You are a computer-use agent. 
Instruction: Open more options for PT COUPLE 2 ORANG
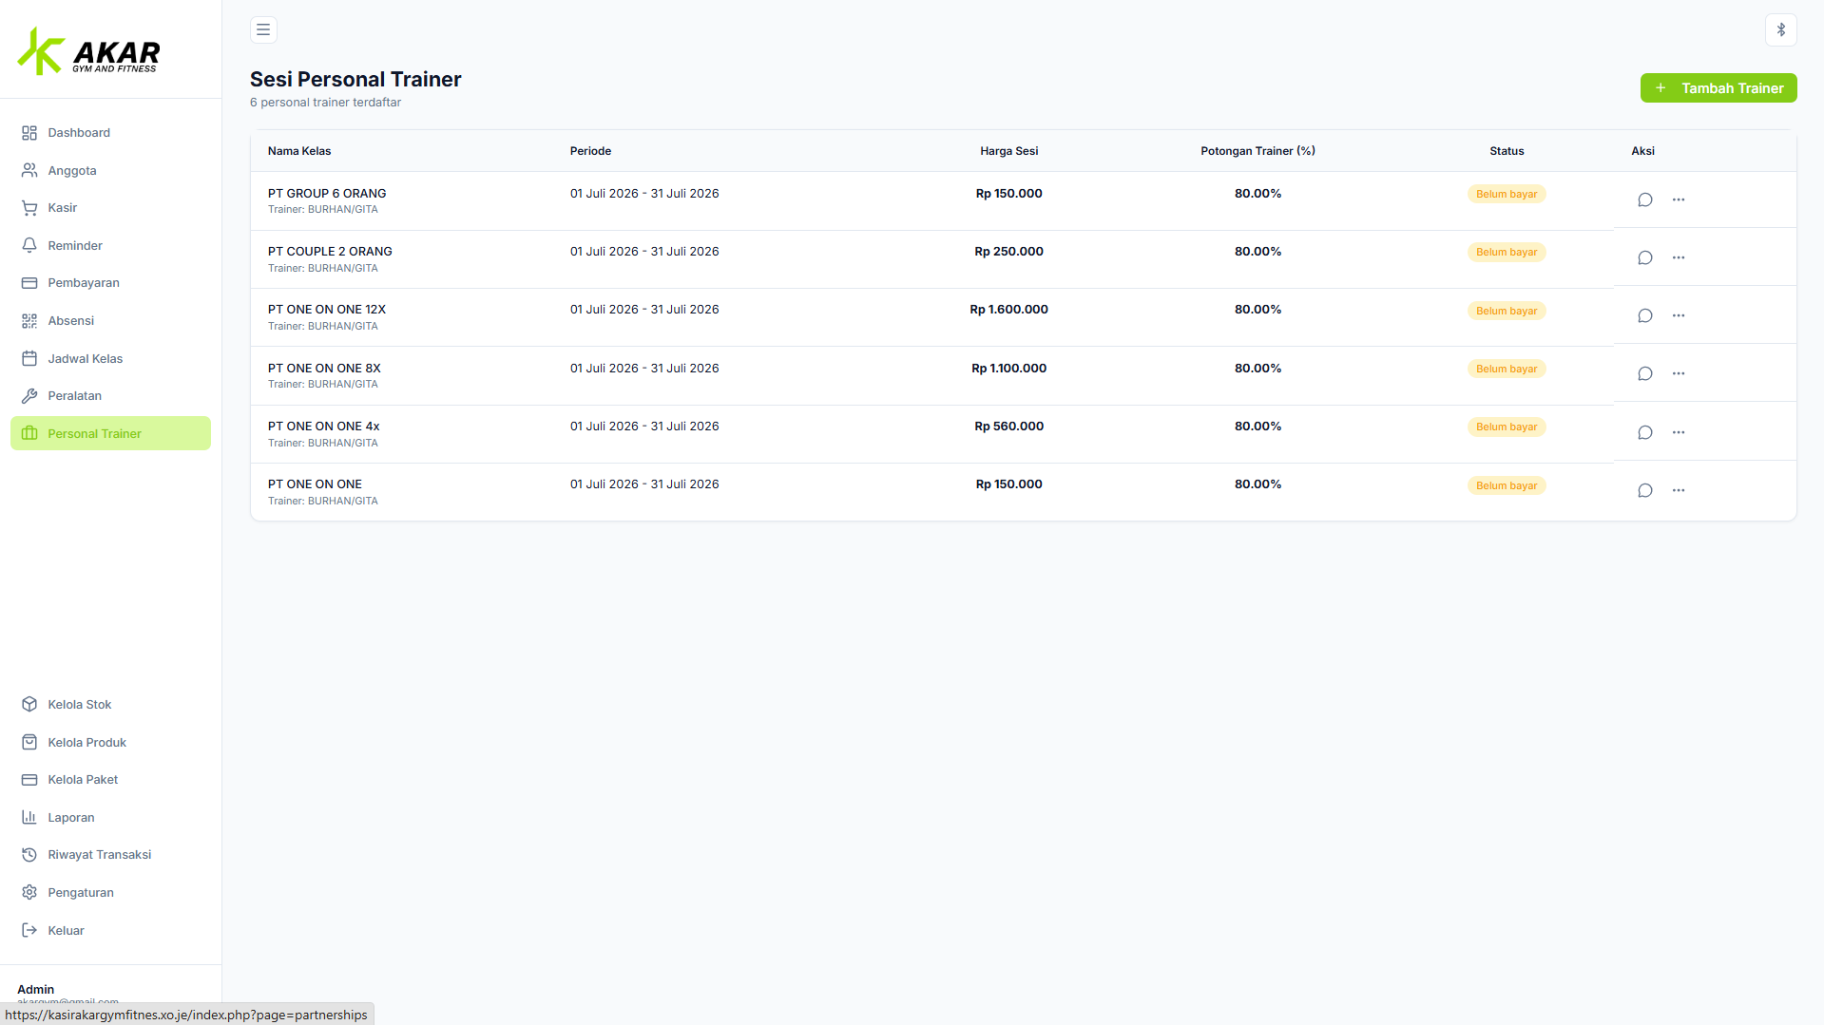tap(1678, 257)
